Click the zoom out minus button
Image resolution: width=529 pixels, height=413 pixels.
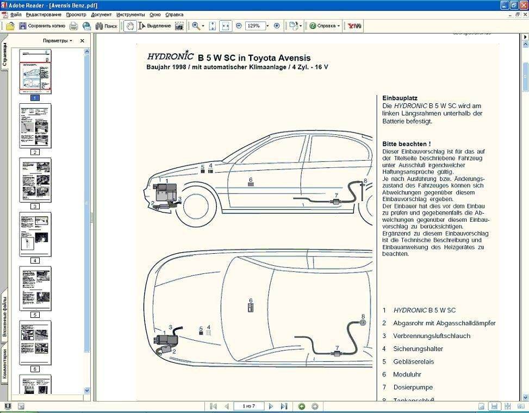click(239, 26)
